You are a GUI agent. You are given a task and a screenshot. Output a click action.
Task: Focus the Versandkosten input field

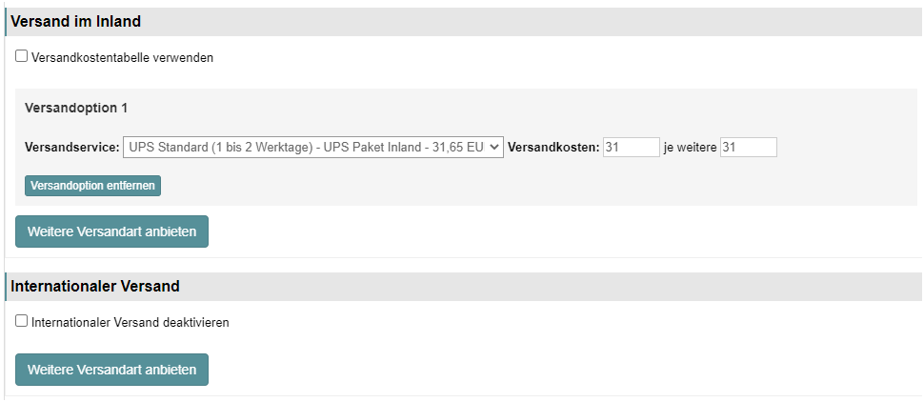[x=632, y=148]
